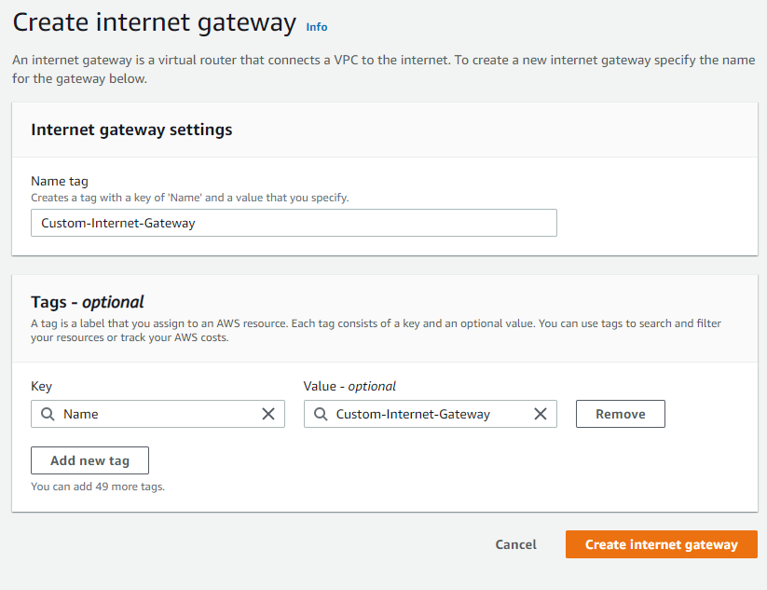
Task: Remove the Name tag row
Action: click(621, 414)
